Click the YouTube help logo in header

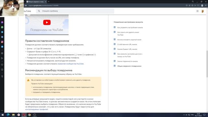point(27,11)
